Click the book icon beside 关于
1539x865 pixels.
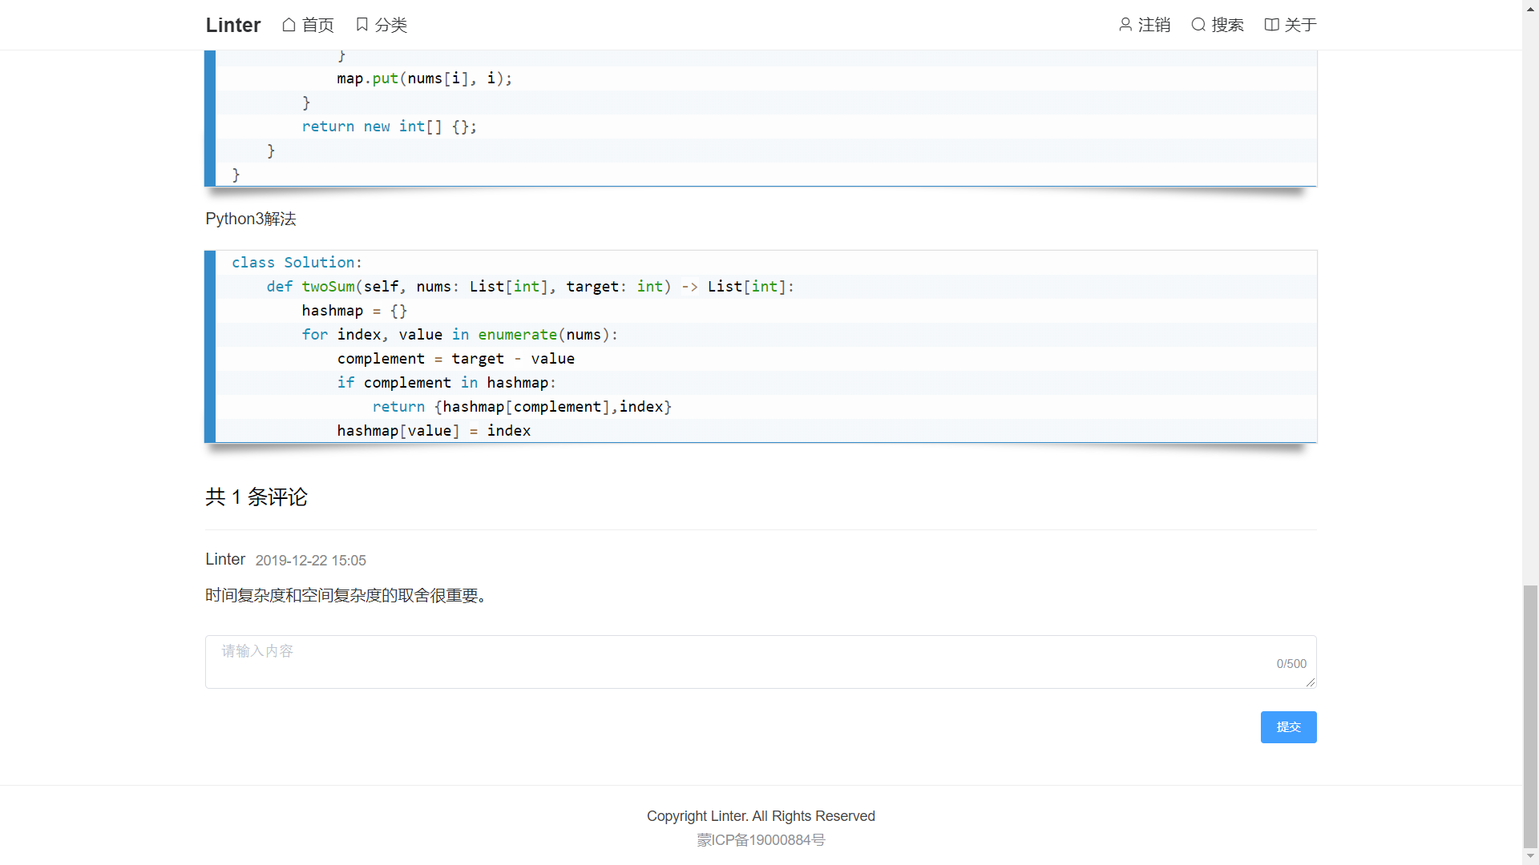[x=1271, y=25]
